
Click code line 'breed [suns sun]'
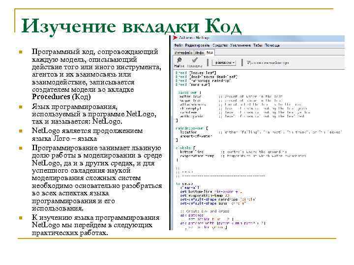pos(193,84)
